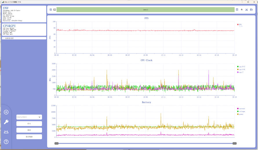The width and height of the screenshot is (258, 150).
Task: Click the middle of the time range slider track
Action: 146,143
